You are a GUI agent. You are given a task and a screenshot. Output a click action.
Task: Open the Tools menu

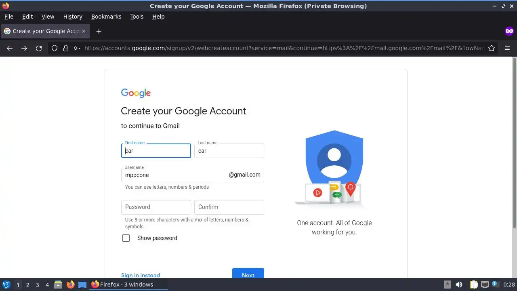137,17
